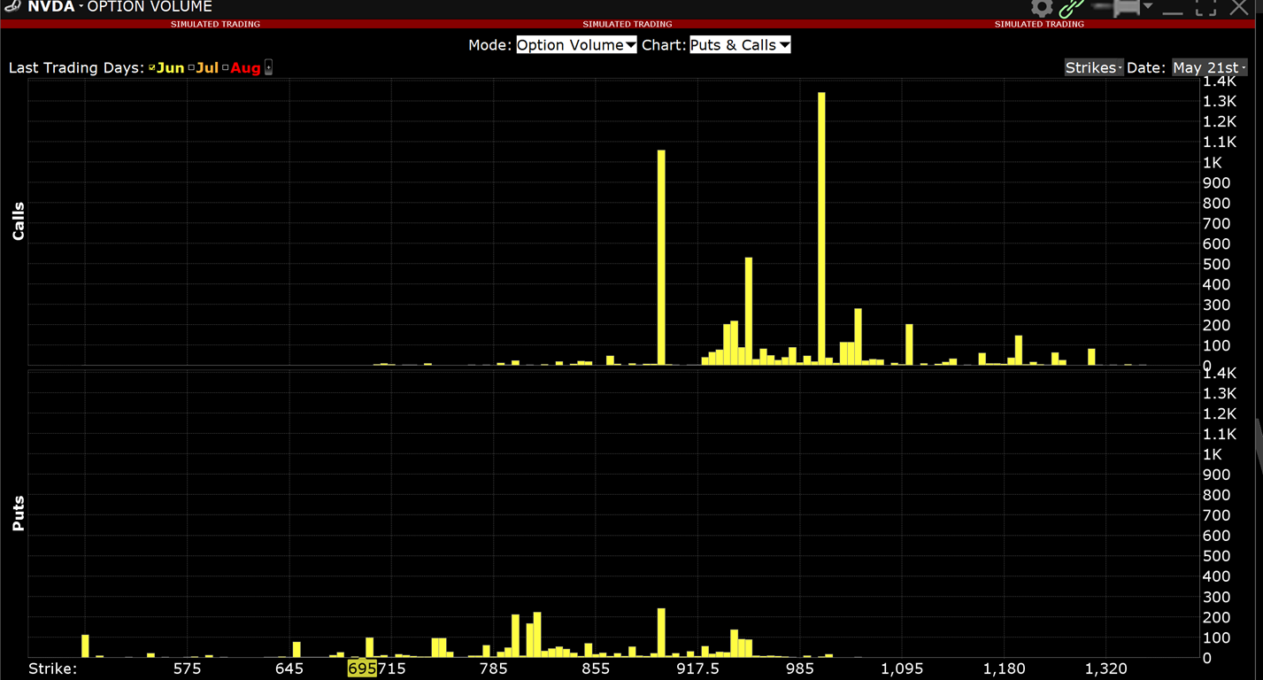Open the Strikes dropdown menu

click(1094, 68)
